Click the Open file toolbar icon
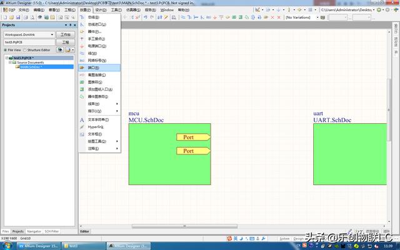This screenshot has height=250, width=400. [11, 17]
